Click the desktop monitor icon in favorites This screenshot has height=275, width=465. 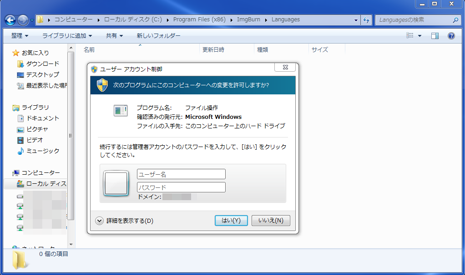pos(20,75)
